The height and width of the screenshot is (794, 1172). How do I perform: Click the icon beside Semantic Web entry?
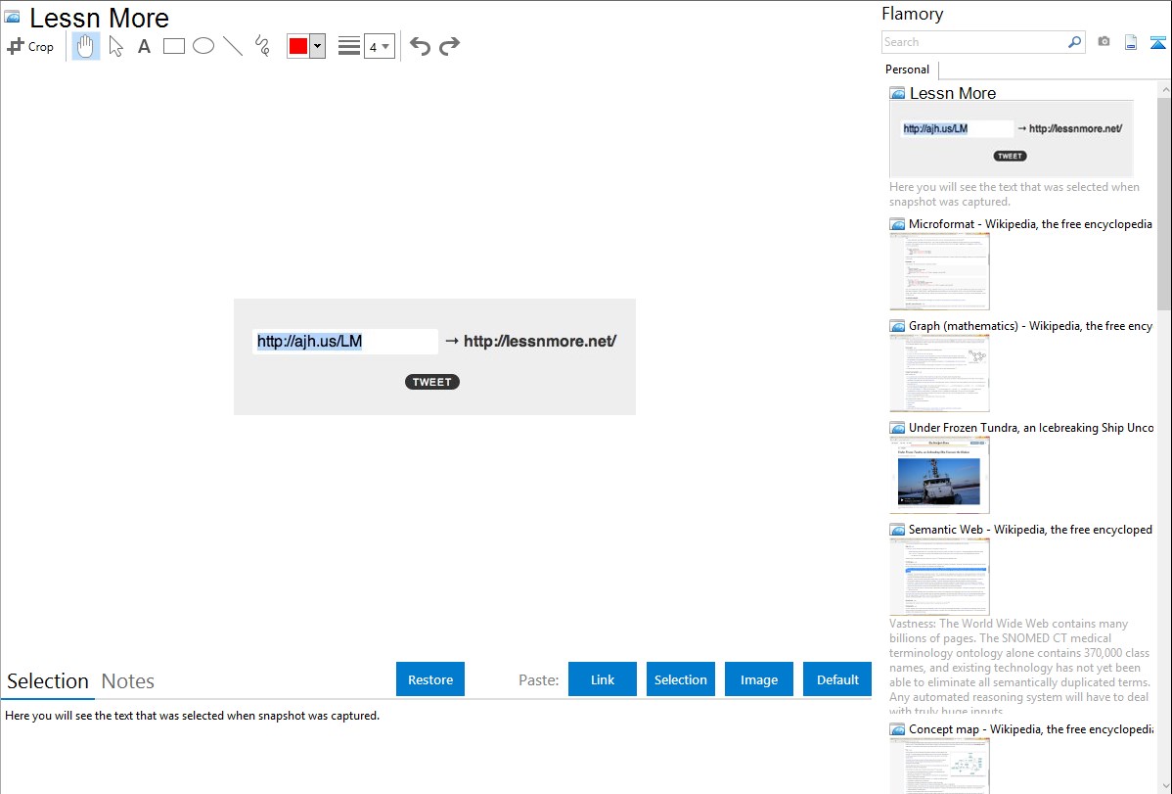point(898,530)
